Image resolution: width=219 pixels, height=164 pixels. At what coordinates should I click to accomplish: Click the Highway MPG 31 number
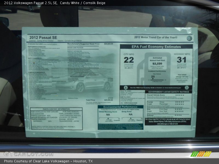(181, 60)
